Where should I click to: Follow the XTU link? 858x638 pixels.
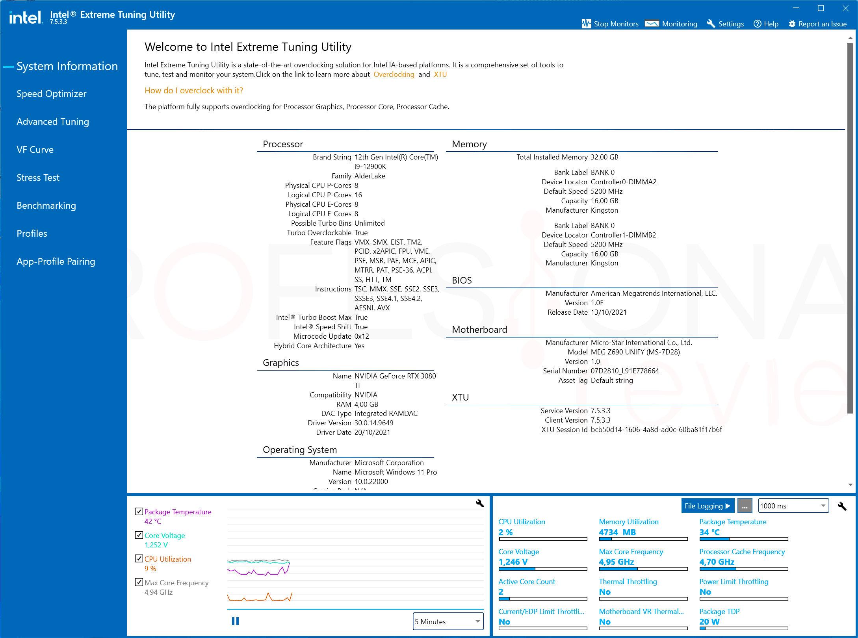pyautogui.click(x=440, y=74)
